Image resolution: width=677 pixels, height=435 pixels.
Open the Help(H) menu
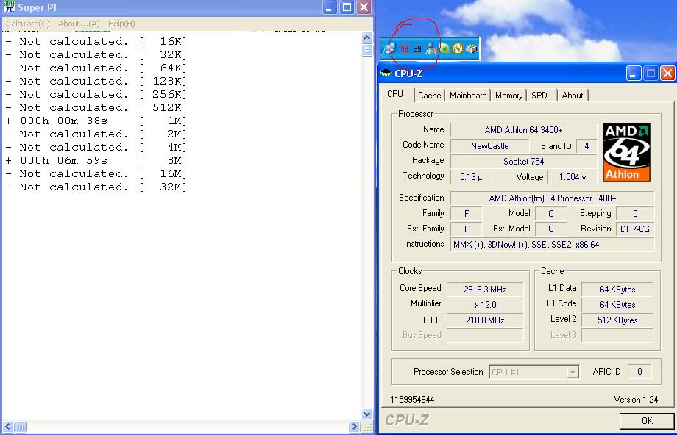pos(121,24)
